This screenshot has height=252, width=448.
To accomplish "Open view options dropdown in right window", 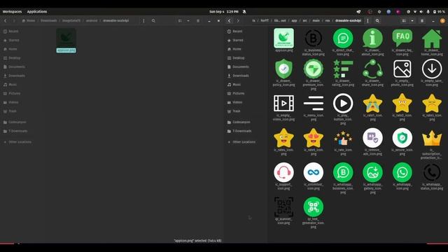I will 412,21.
